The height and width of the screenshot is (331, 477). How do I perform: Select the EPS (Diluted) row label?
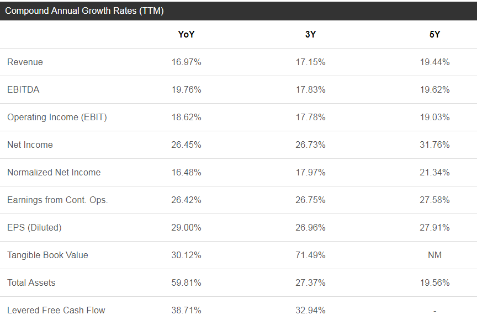click(x=34, y=227)
